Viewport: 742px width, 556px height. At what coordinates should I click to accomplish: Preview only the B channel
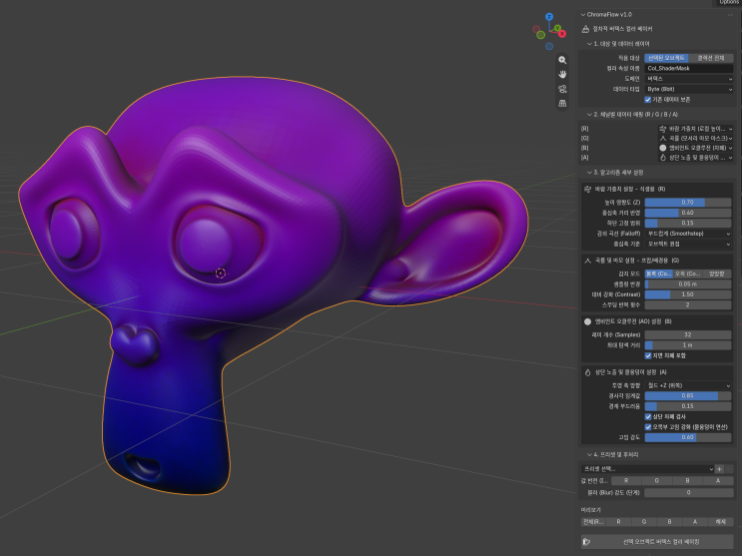[x=670, y=522]
